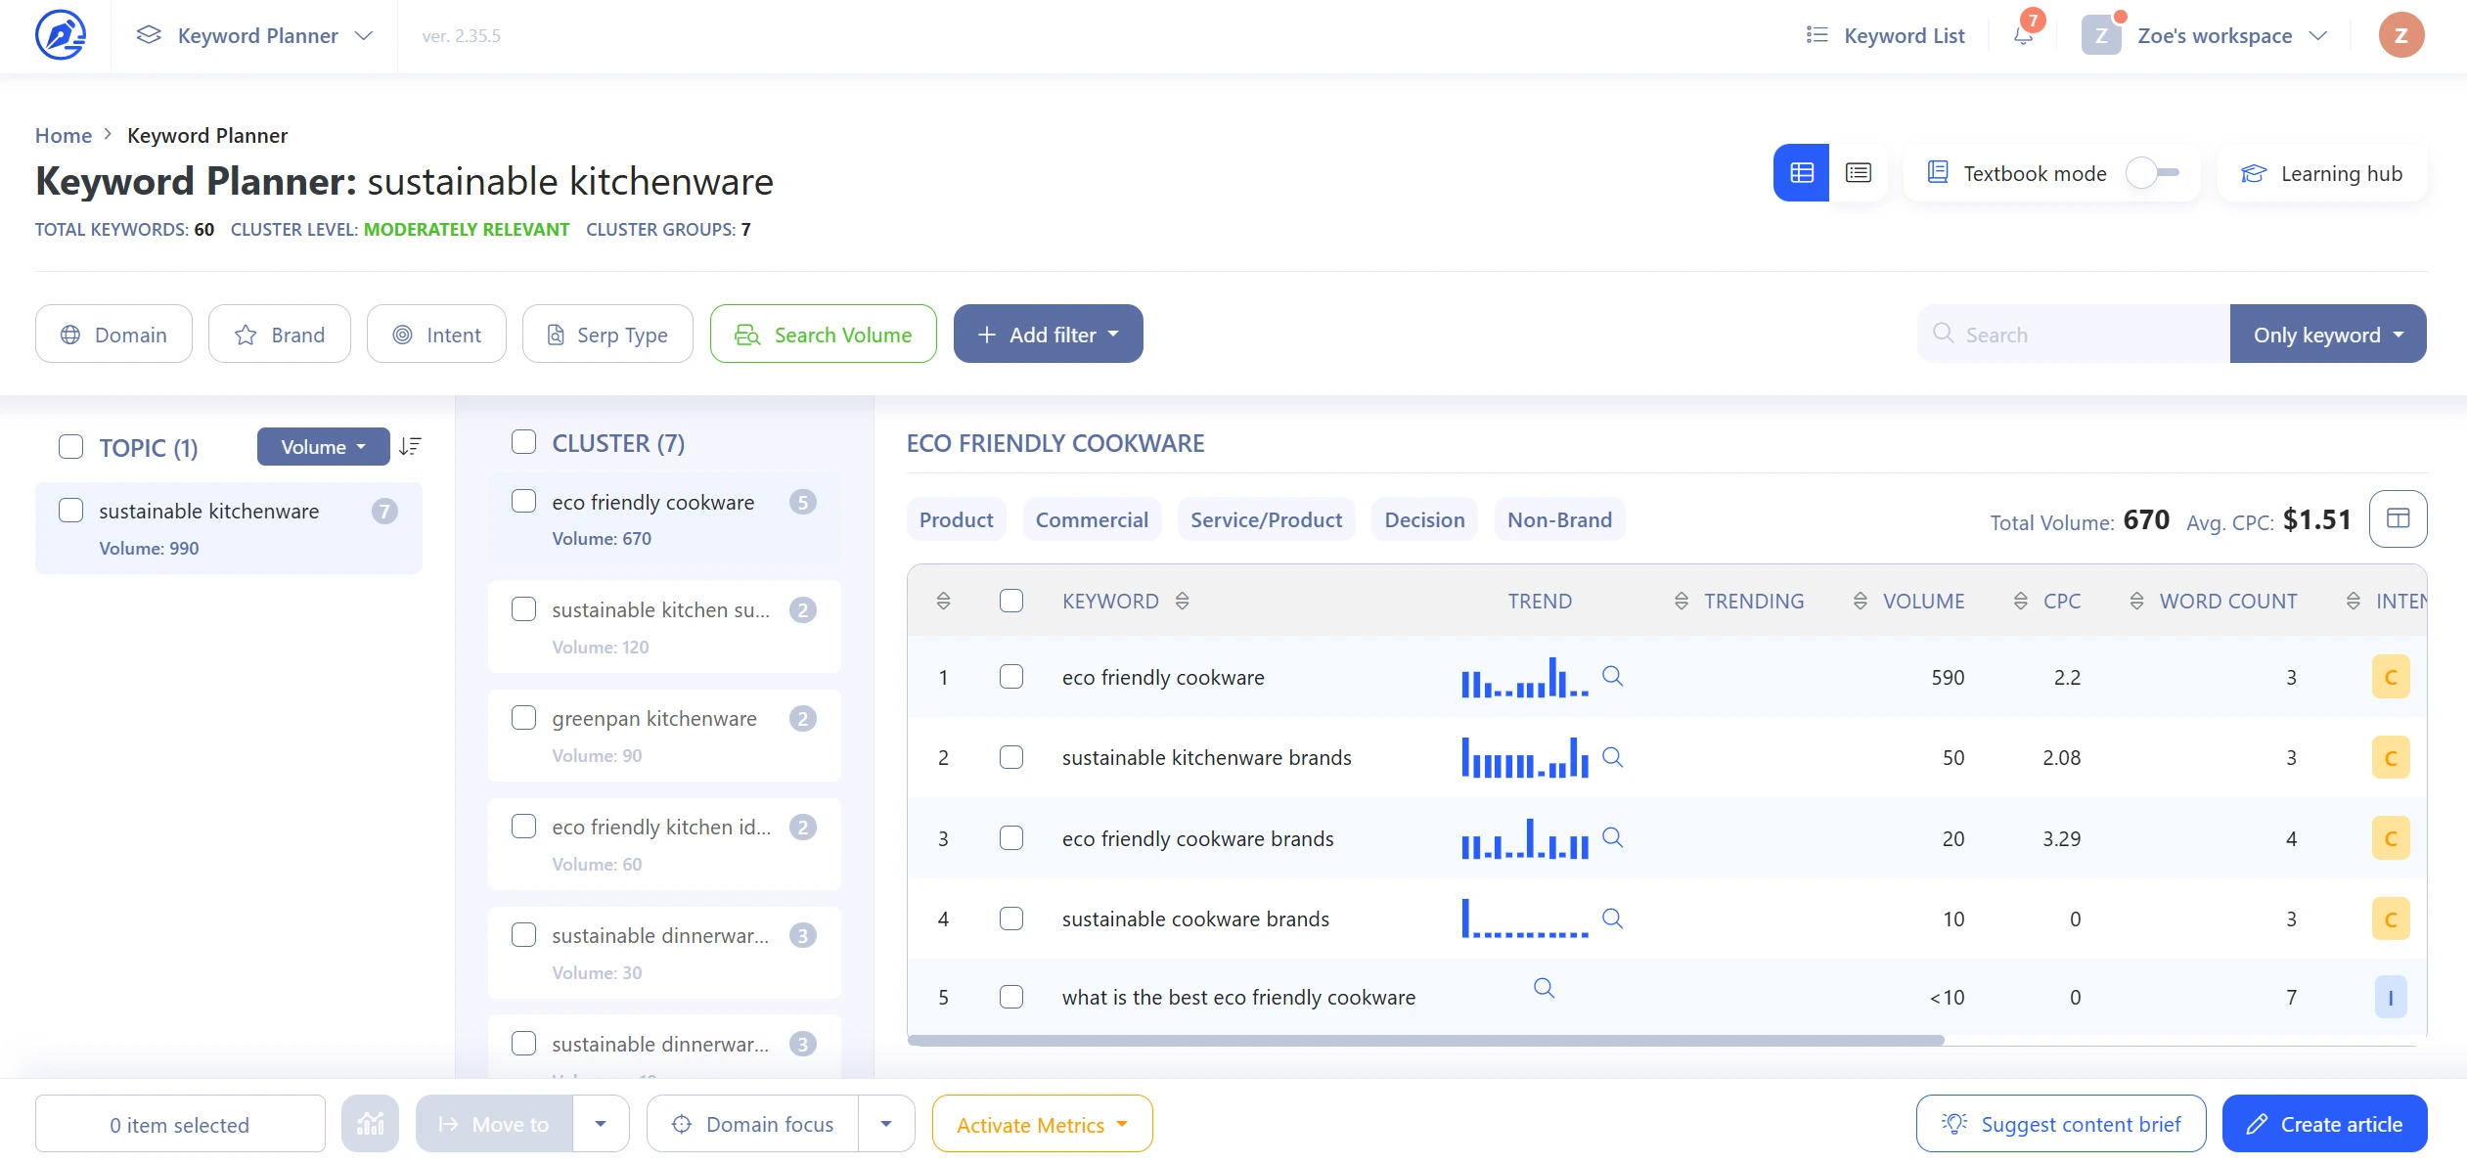Click the C intent badge for eco friendly cookware
The width and height of the screenshot is (2467, 1165).
pos(2391,677)
